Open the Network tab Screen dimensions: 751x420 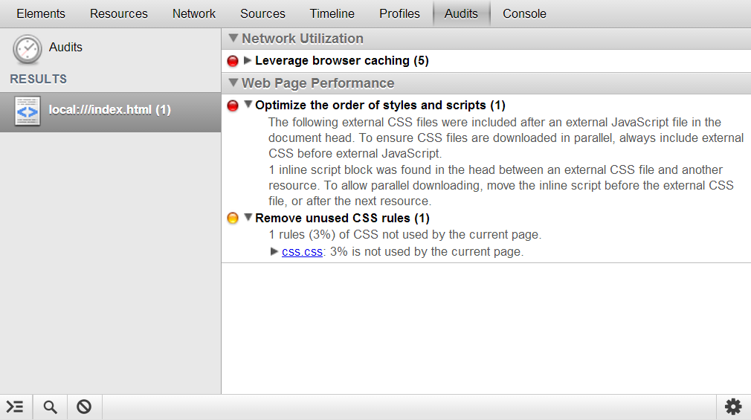tap(194, 13)
